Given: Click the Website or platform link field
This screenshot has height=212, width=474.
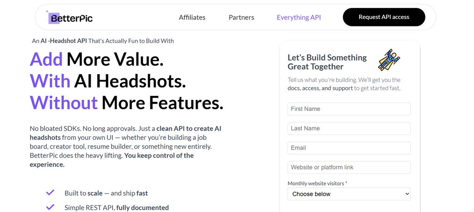Looking at the screenshot, I should coord(349,167).
